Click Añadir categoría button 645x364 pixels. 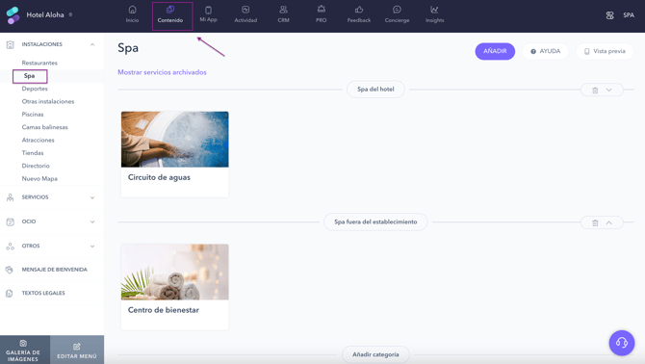pyautogui.click(x=375, y=354)
